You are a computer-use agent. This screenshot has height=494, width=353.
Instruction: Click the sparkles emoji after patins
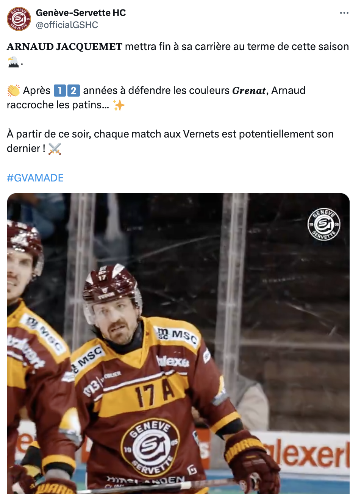tap(119, 105)
